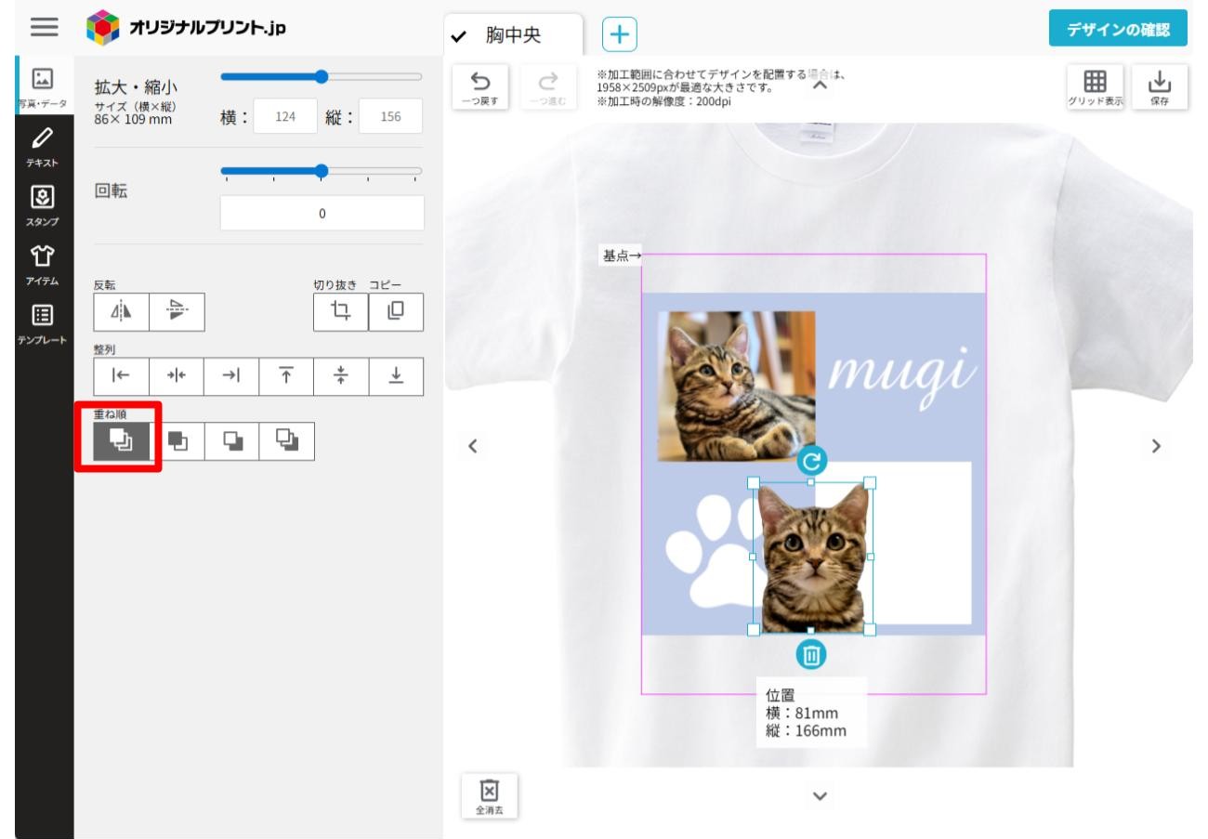Click the 横 width input field
The height and width of the screenshot is (839, 1208).
point(284,116)
